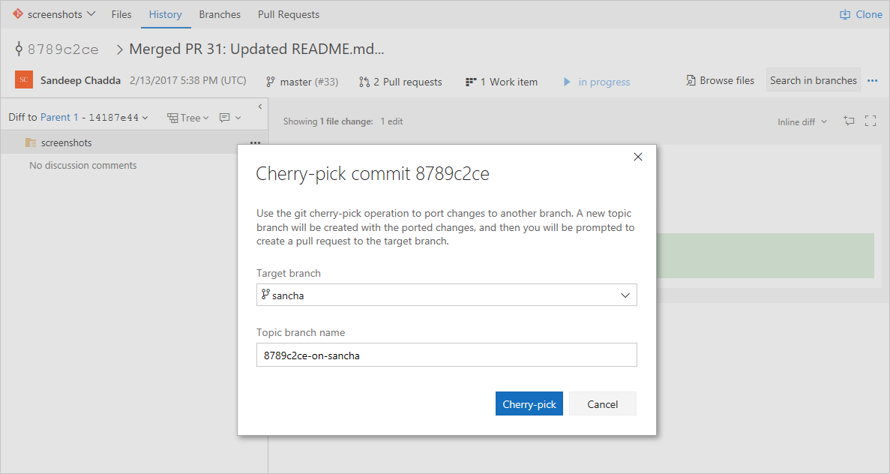The width and height of the screenshot is (890, 474).
Task: Click 'Showing 1 file change' text
Action: 328,121
